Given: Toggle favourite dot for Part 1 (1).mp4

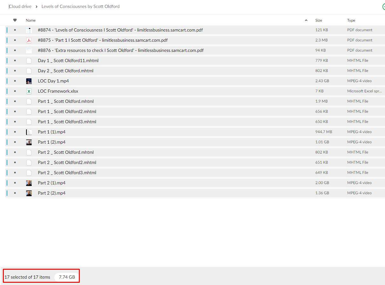Looking at the screenshot, I should pyautogui.click(x=15, y=132).
